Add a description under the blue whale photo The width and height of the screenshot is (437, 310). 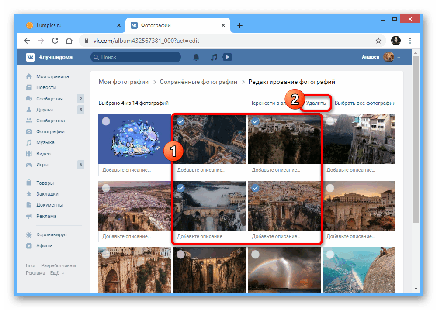(x=135, y=170)
